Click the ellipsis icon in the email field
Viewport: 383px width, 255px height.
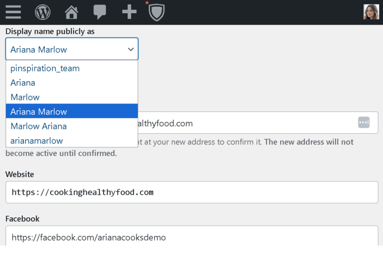tap(364, 123)
